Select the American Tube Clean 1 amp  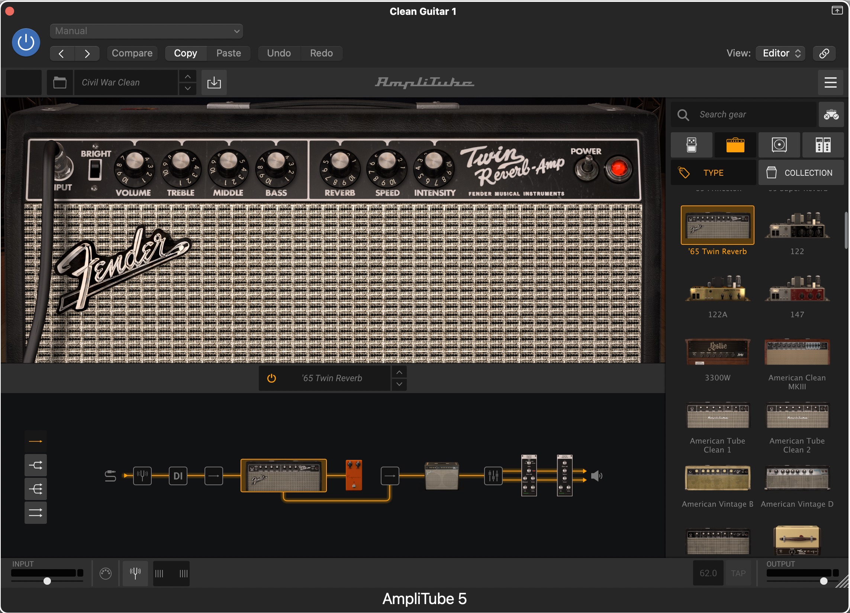(717, 415)
